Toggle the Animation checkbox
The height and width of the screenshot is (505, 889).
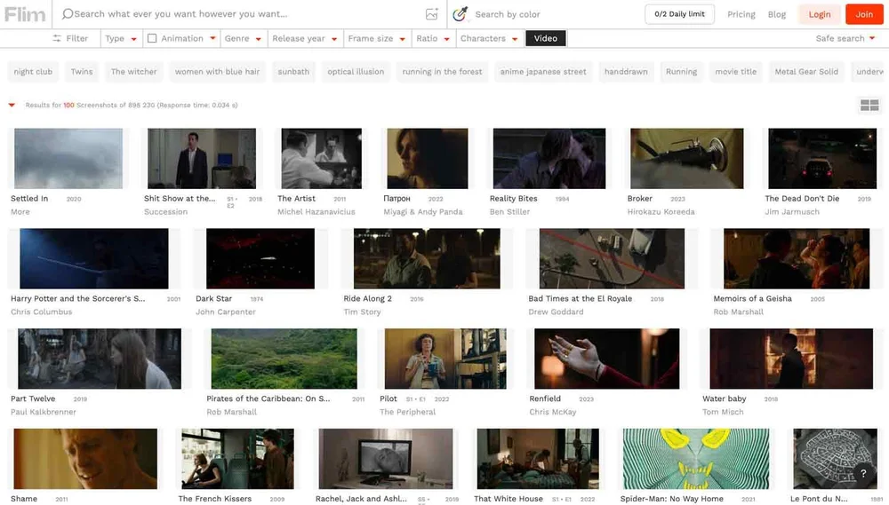pyautogui.click(x=152, y=38)
